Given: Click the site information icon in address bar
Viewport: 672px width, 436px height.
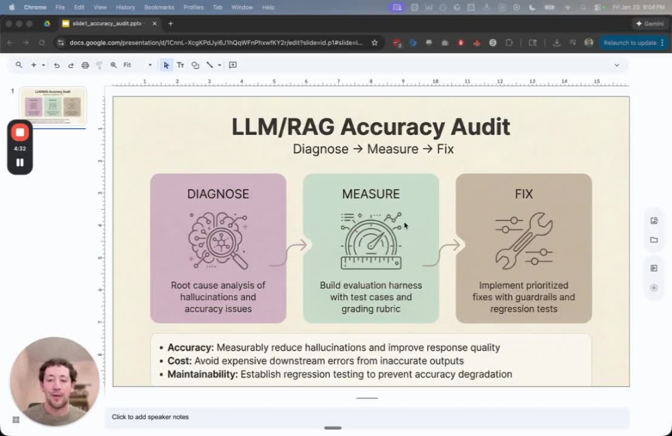Looking at the screenshot, I should pos(60,42).
